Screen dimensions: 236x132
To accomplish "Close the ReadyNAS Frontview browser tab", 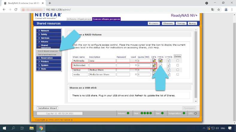I will click(x=43, y=3).
